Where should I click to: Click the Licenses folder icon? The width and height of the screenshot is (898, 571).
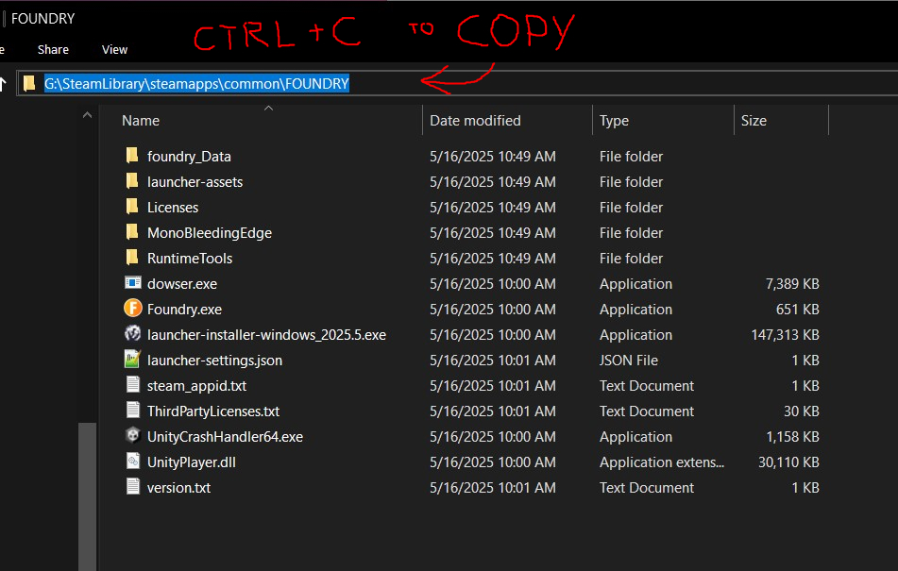(132, 207)
